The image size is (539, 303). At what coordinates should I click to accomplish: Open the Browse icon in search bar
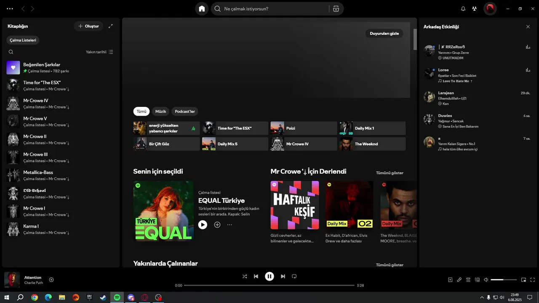point(336,9)
